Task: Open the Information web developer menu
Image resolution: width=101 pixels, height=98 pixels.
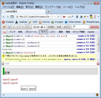Action: pyautogui.click(x=73, y=22)
